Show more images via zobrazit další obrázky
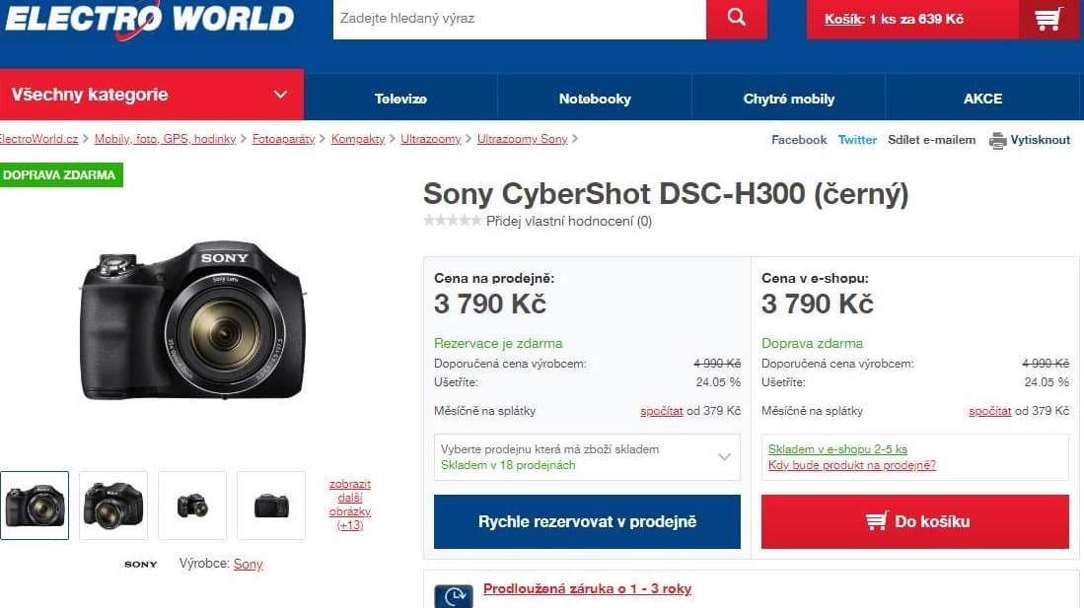Screen dimensions: 1084x608 [350, 505]
